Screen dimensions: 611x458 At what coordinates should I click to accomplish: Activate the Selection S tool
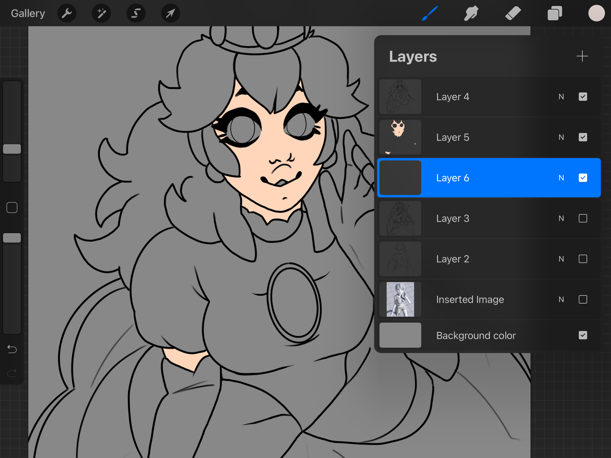(136, 13)
